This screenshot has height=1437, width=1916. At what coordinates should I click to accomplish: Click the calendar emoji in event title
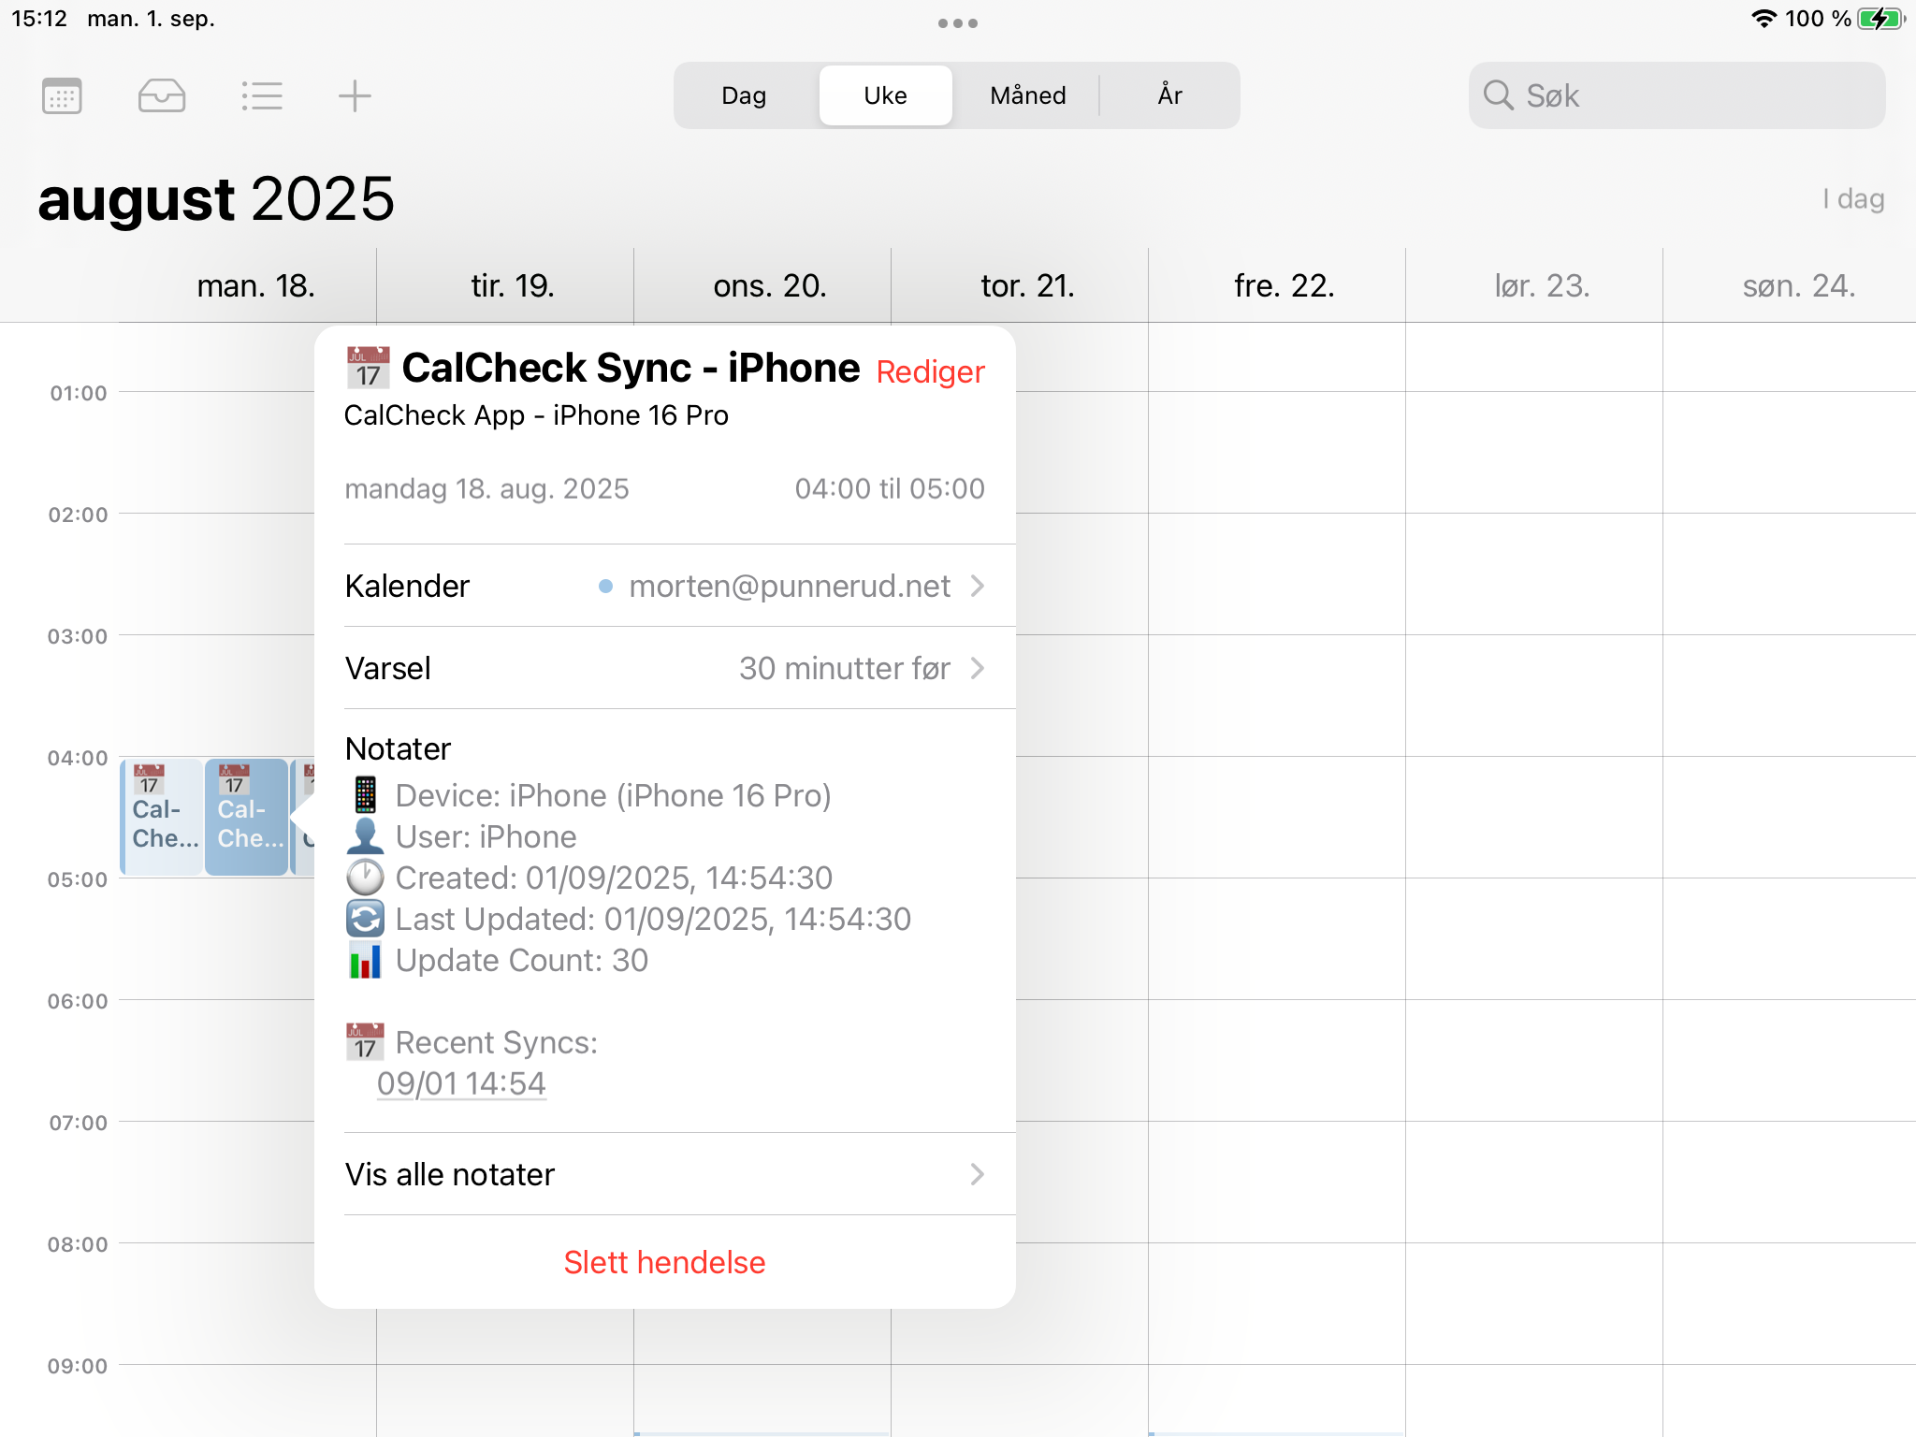coord(368,368)
